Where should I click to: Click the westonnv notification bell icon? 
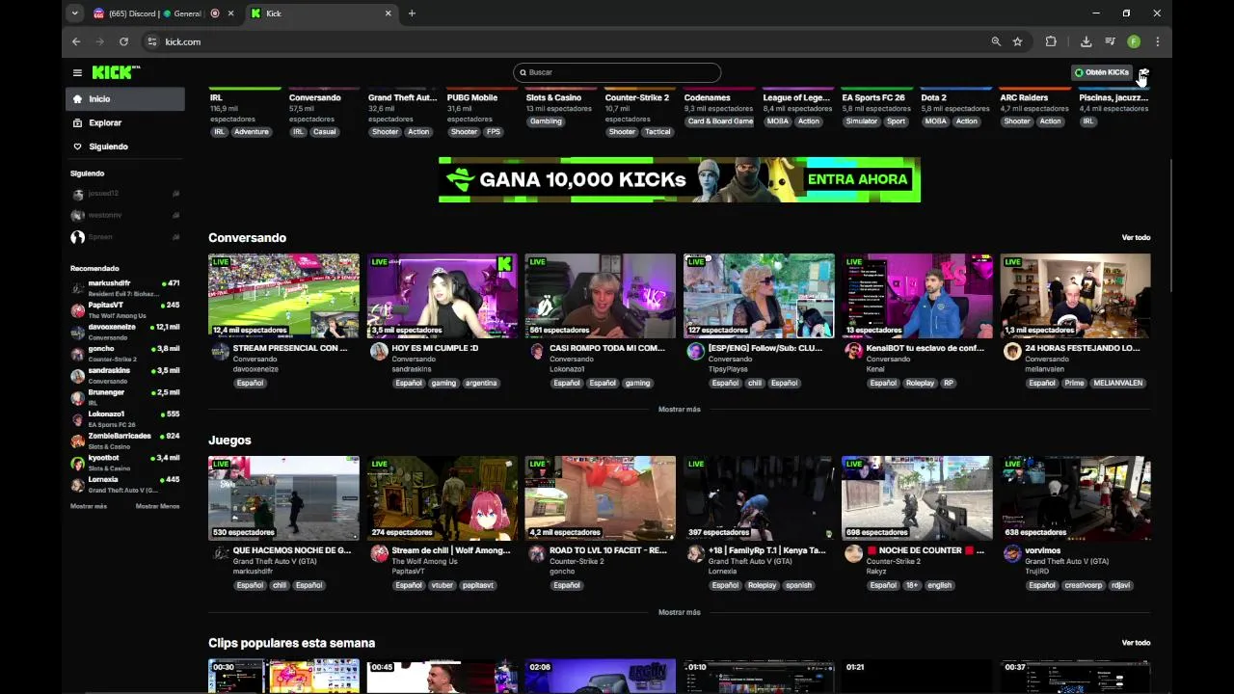(x=175, y=215)
